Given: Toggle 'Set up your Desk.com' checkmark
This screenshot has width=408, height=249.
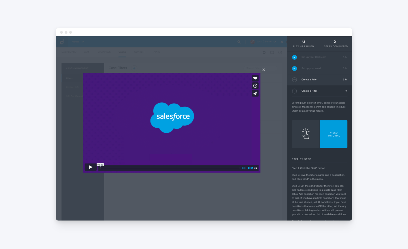Looking at the screenshot, I should 294,57.
